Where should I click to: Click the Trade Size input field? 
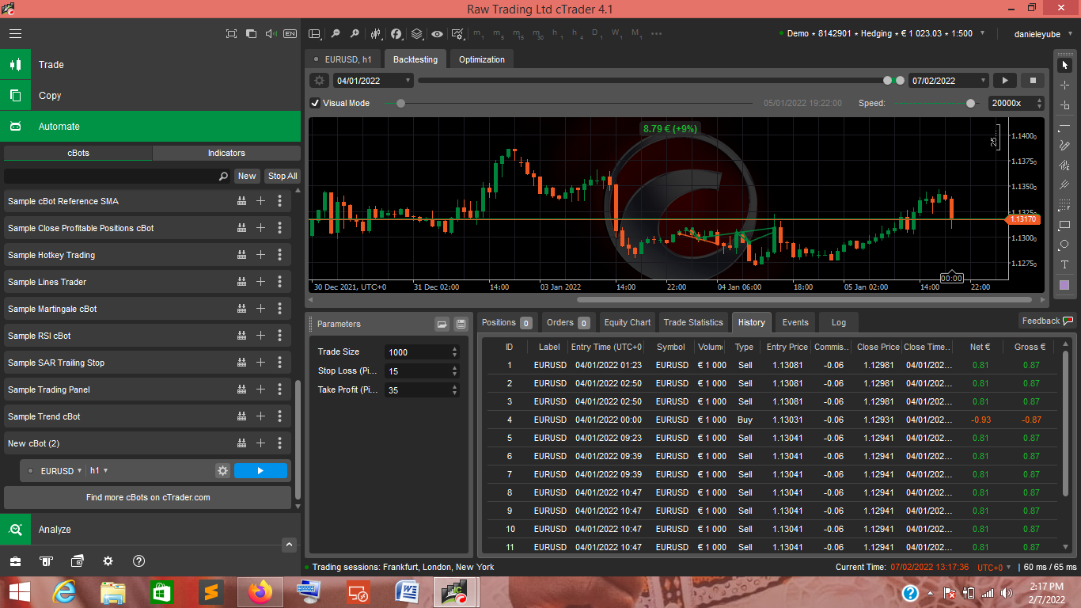pyautogui.click(x=422, y=352)
